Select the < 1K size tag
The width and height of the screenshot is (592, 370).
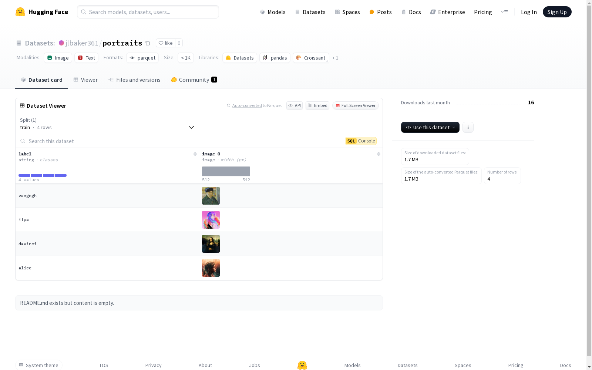pyautogui.click(x=186, y=58)
